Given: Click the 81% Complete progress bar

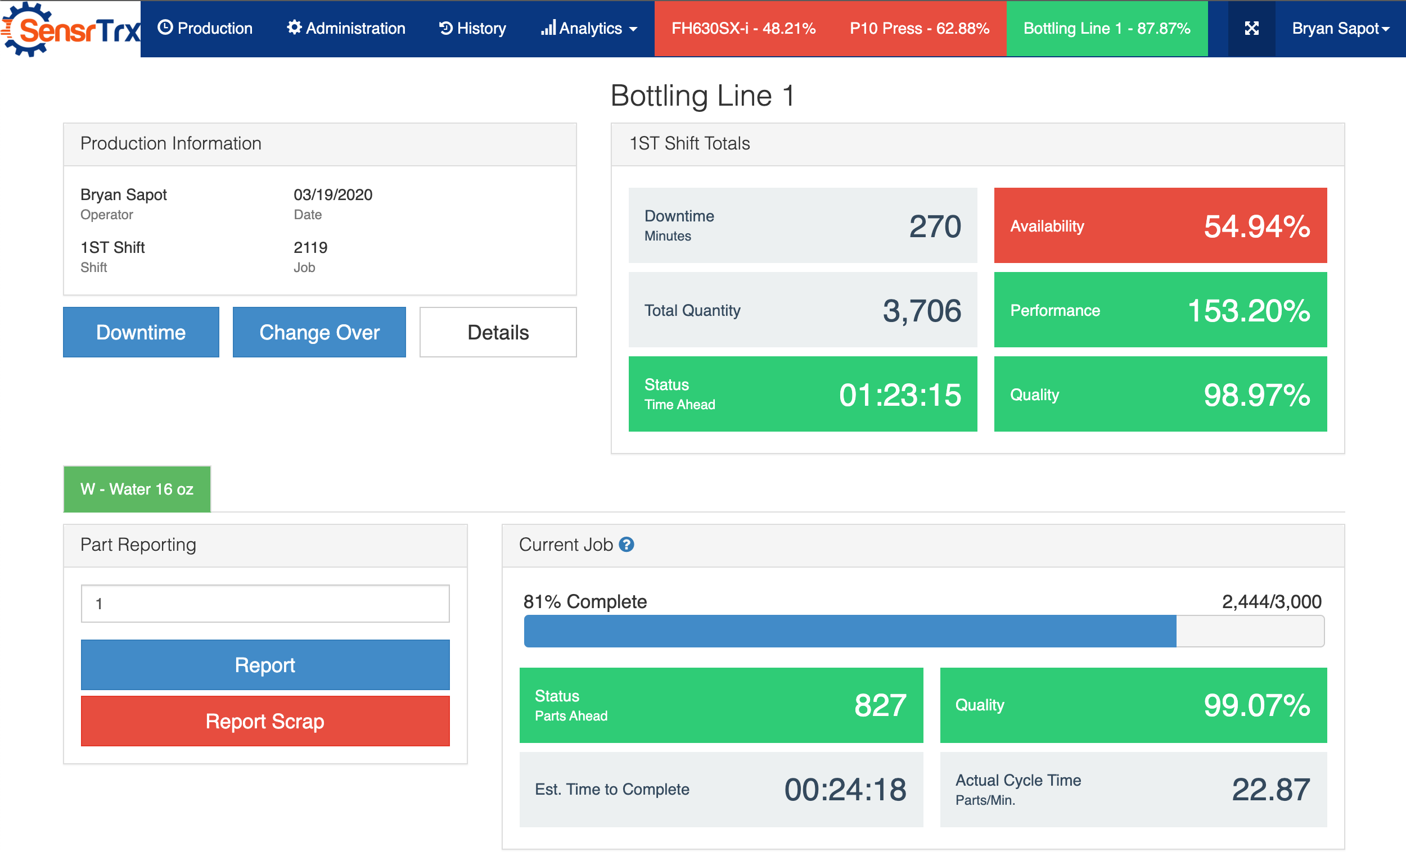Looking at the screenshot, I should click(x=923, y=631).
